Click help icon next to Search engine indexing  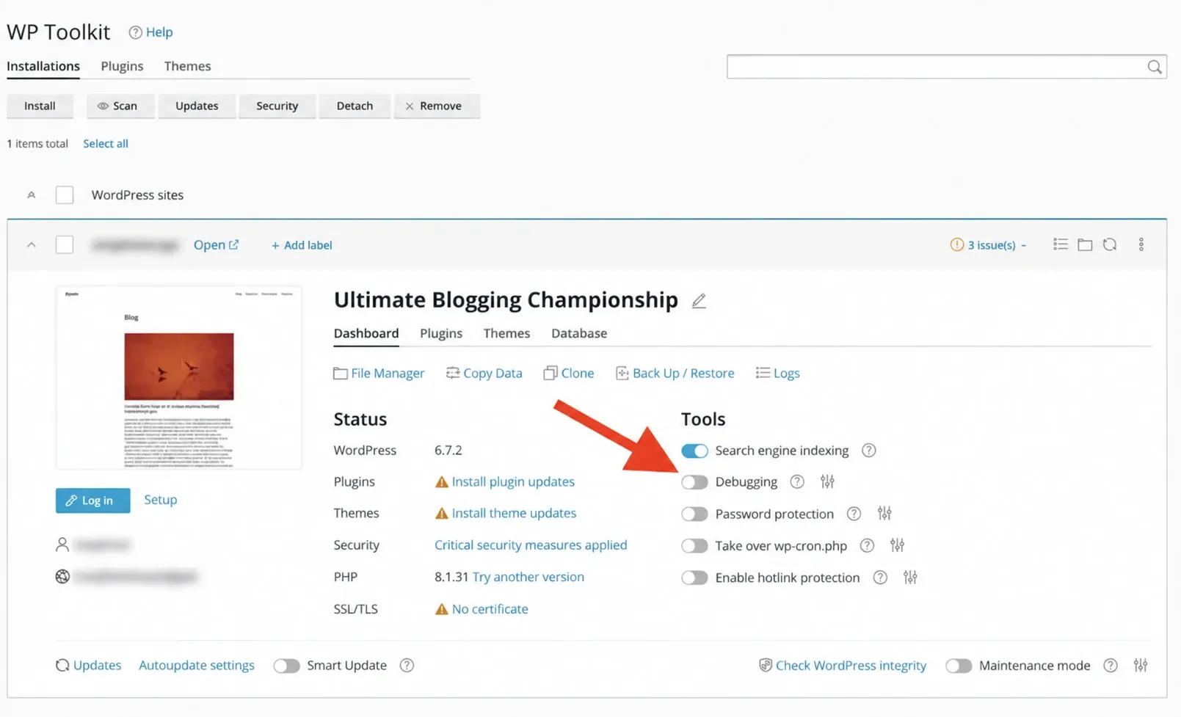(868, 450)
